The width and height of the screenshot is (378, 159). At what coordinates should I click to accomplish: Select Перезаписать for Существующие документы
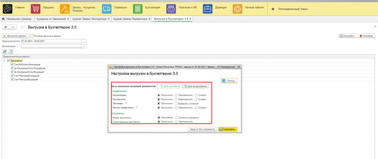coord(176,122)
